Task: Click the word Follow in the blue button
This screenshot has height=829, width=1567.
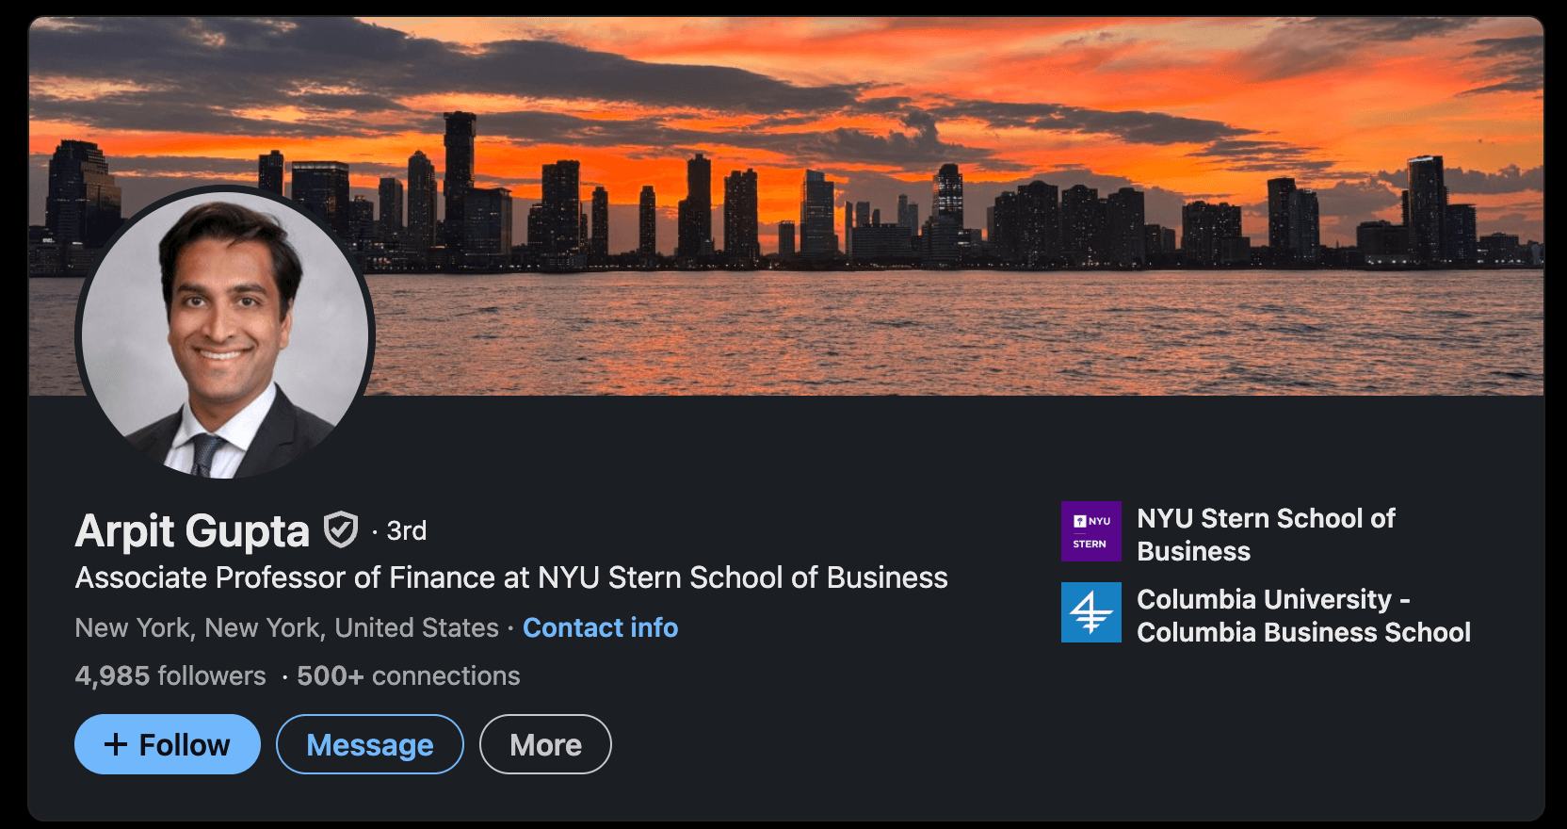Action: point(185,744)
